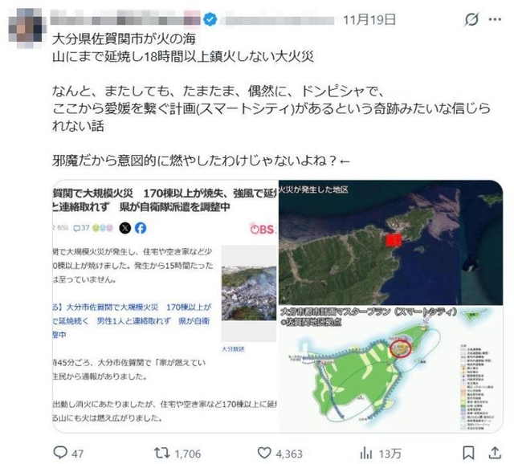
Task: Click the X share icon in the article
Action: point(125,228)
